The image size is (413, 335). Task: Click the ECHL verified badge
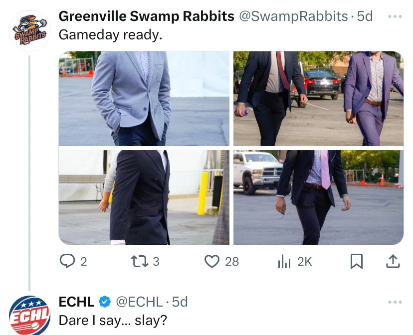(x=105, y=302)
